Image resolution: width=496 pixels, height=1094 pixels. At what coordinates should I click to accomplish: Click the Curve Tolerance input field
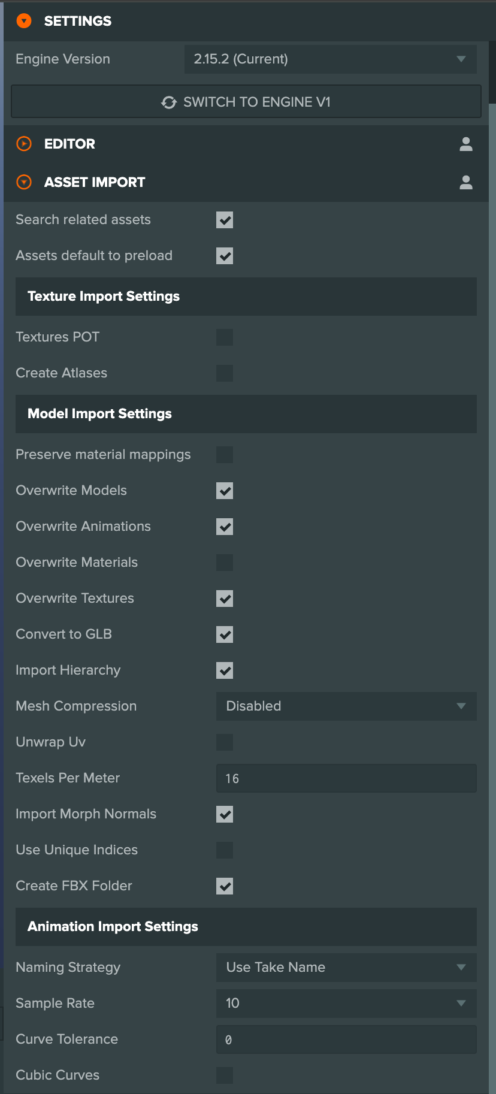[x=346, y=1039]
